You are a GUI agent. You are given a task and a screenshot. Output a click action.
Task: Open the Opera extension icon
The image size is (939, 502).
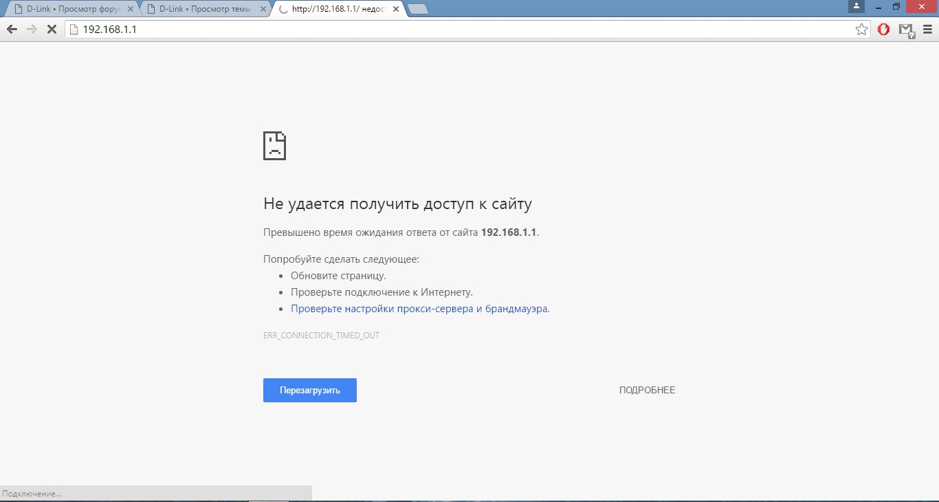884,30
